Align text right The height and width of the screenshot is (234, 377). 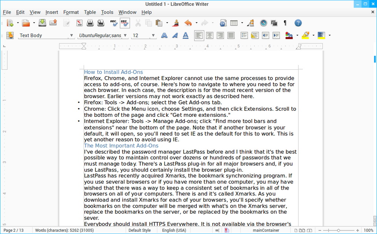[220, 35]
